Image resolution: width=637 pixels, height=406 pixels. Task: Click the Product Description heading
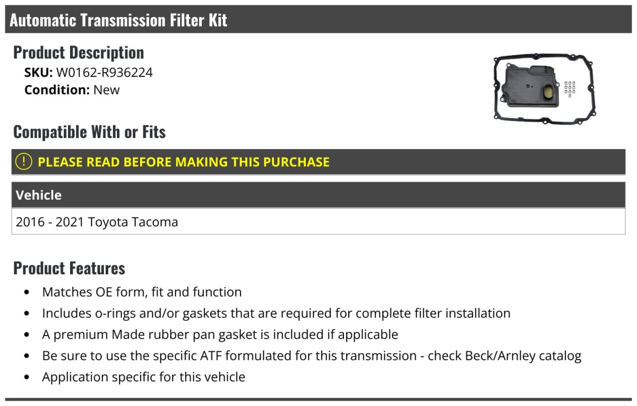tap(79, 53)
